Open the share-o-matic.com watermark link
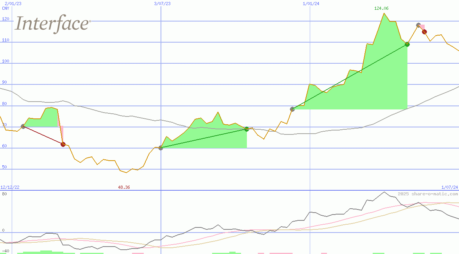459x254 pixels. coord(428,194)
